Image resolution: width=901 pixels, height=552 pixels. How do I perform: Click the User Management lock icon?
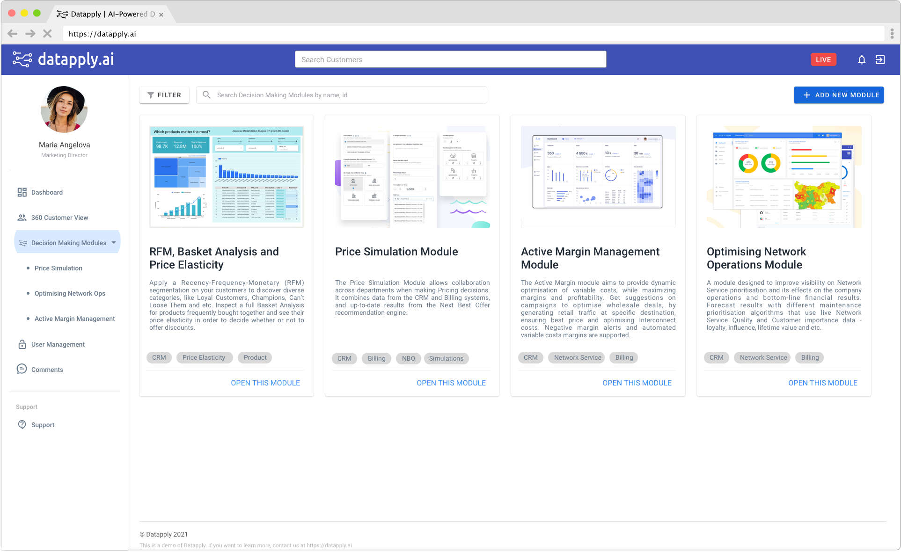click(22, 344)
